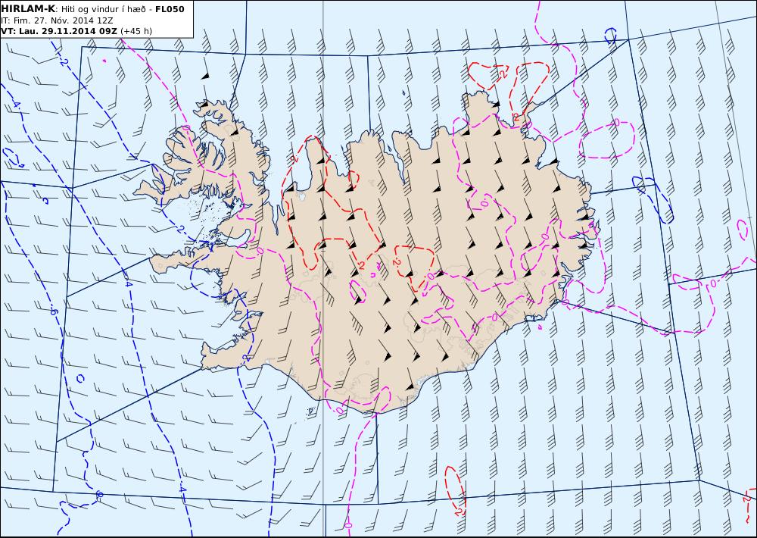
Task: Select the 'IT: Fim. 27. Nóv. 2014 12Z' line
Action: tap(57, 20)
